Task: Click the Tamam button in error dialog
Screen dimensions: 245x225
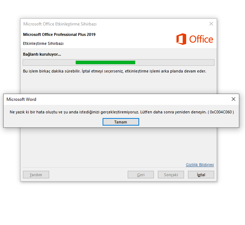Action: click(121, 122)
